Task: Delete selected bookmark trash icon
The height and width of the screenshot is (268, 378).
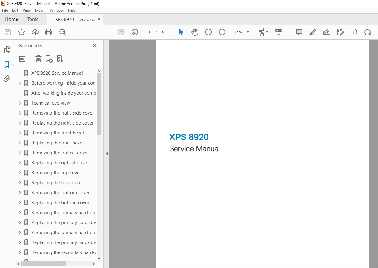Action: 38,59
